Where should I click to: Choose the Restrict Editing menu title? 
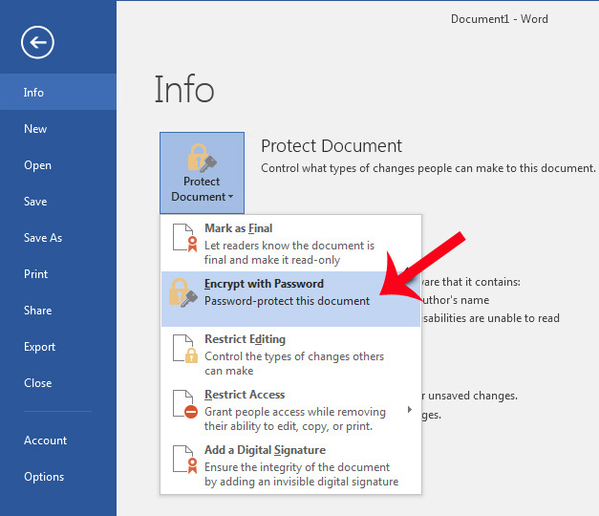[x=245, y=339]
